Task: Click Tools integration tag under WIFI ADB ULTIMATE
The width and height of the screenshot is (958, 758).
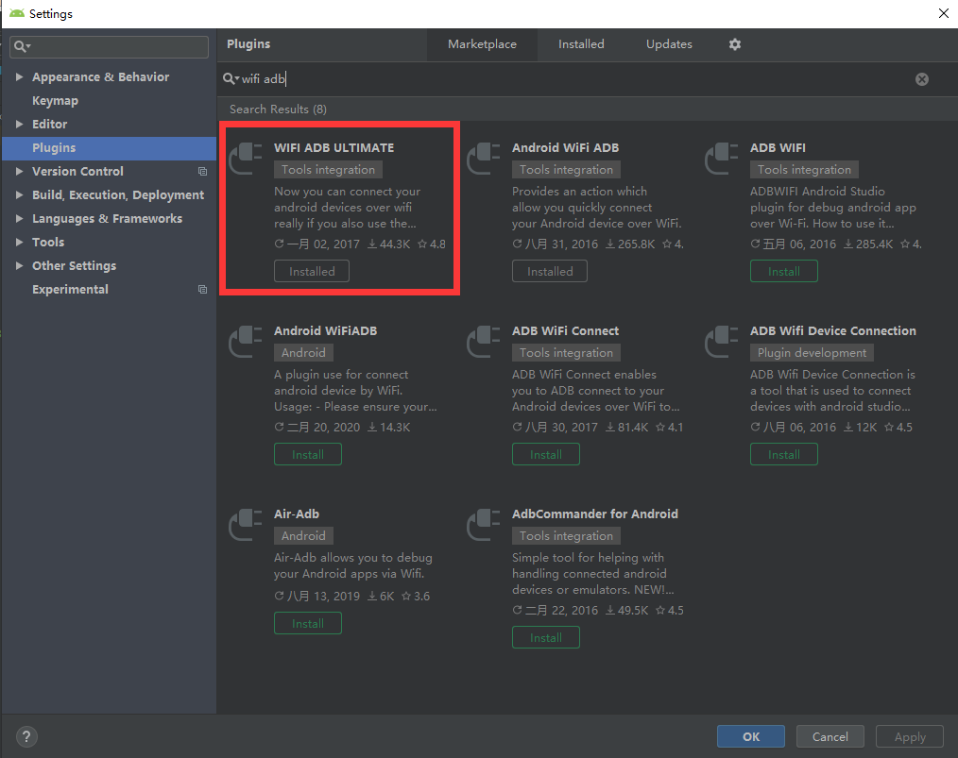Action: coord(328,170)
